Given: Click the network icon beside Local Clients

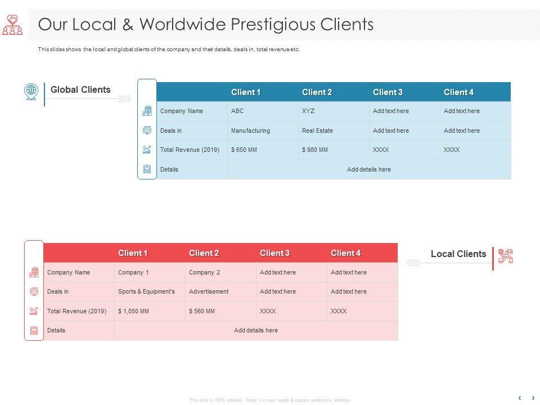Looking at the screenshot, I should (x=505, y=256).
